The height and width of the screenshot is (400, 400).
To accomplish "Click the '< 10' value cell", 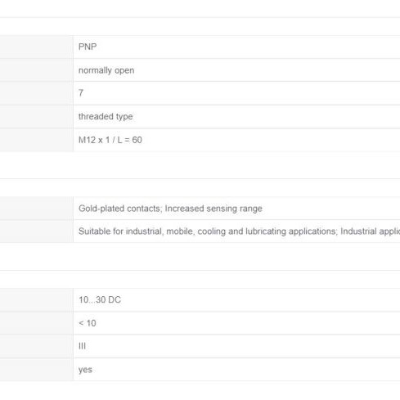I will click(x=236, y=323).
